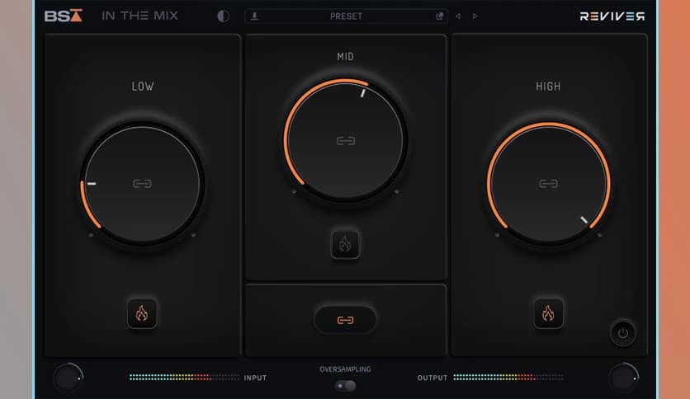
Task: Toggle the HIGH band flame button
Action: (x=548, y=314)
